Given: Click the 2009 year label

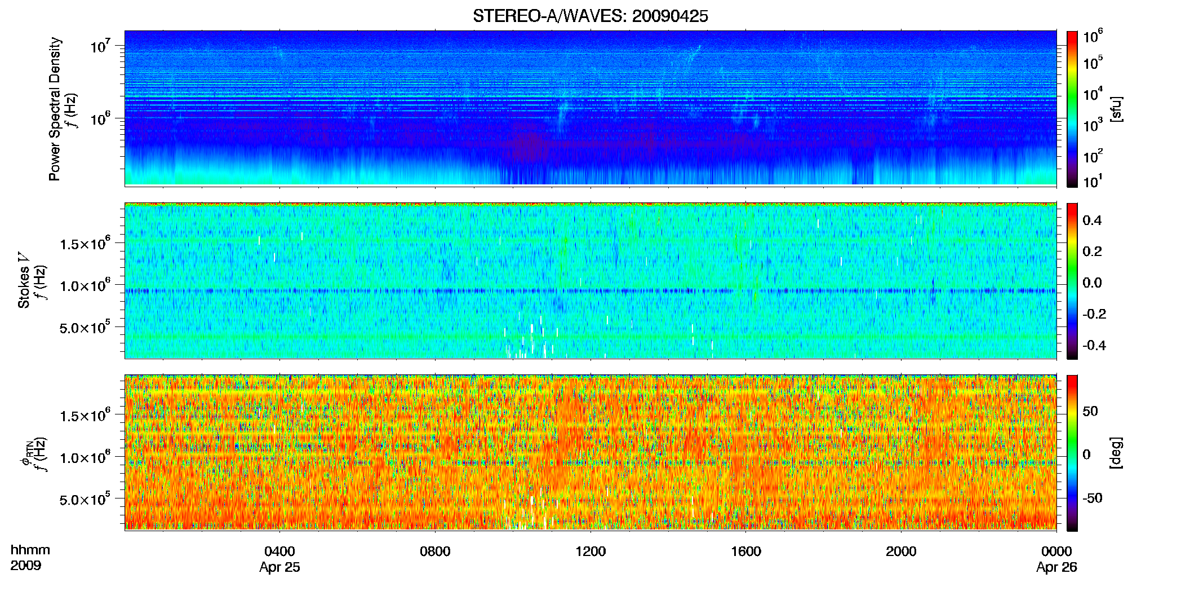Looking at the screenshot, I should click(25, 566).
